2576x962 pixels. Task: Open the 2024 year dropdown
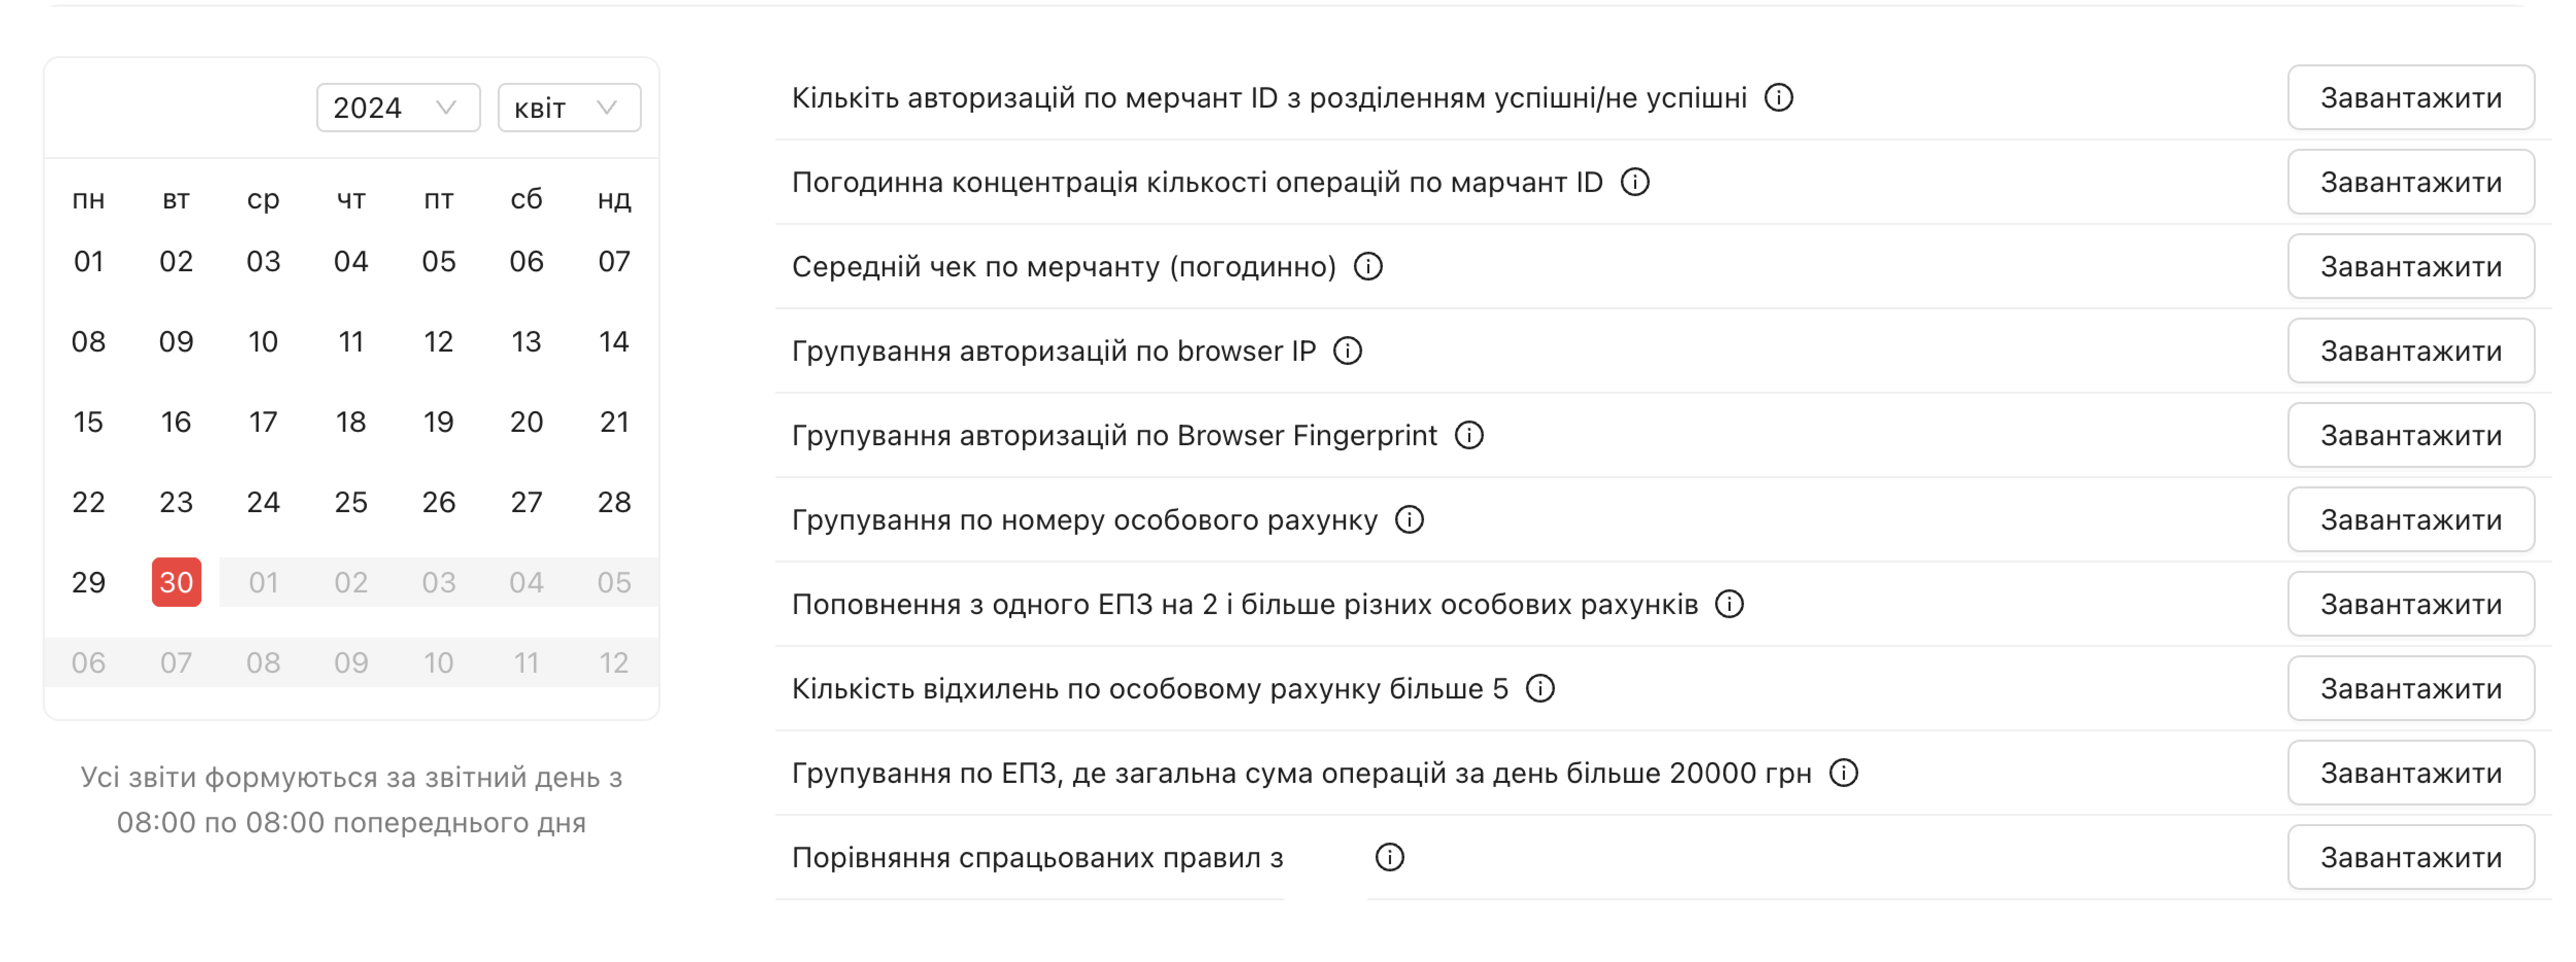point(398,108)
